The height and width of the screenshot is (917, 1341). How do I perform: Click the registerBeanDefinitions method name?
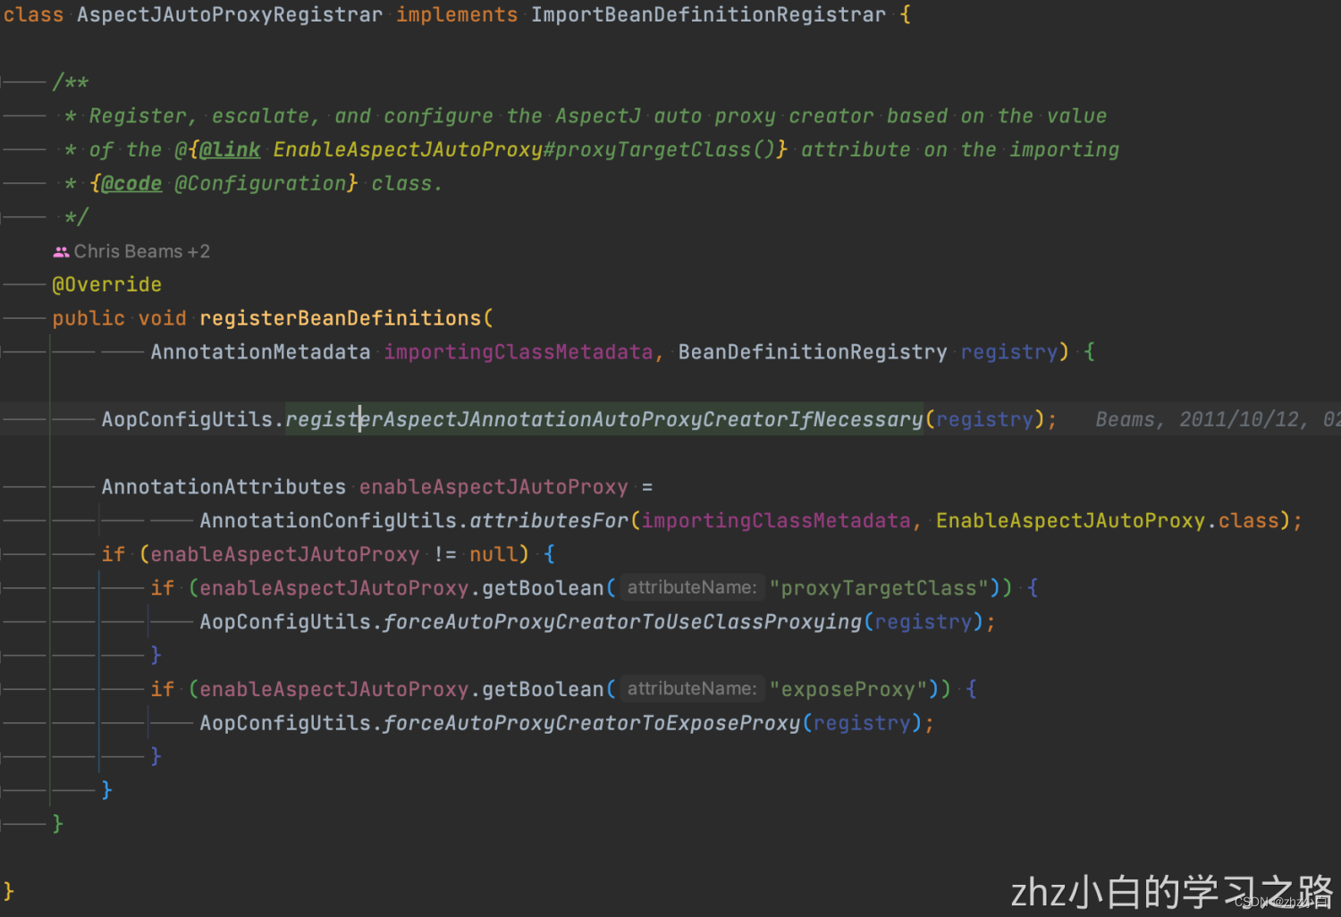coord(340,319)
